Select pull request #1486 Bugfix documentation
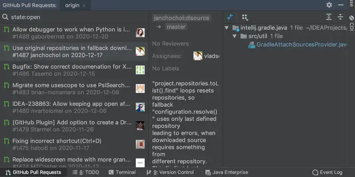This screenshot has width=355, height=177. (71, 70)
